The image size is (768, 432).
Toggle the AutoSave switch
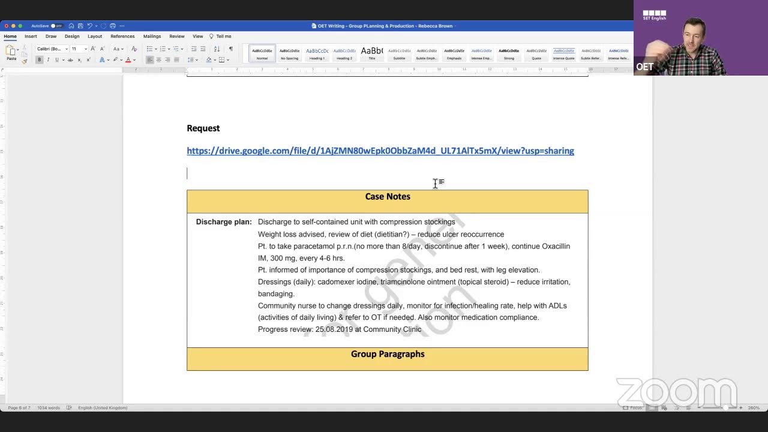click(x=56, y=26)
